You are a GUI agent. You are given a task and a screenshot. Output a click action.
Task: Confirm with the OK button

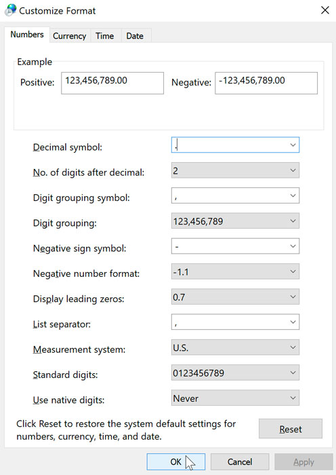click(x=175, y=461)
